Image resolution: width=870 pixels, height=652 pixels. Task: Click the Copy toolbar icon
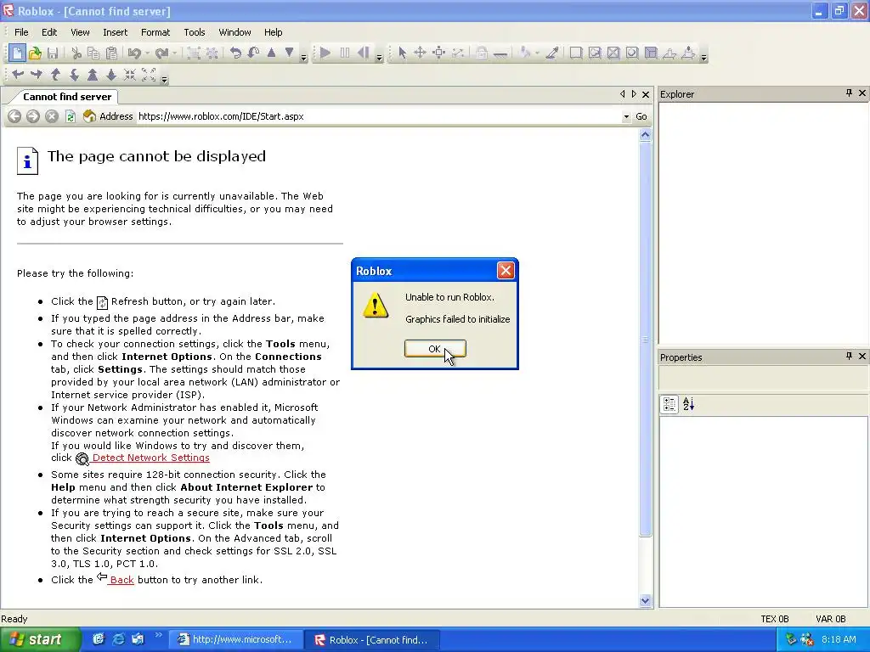point(93,53)
